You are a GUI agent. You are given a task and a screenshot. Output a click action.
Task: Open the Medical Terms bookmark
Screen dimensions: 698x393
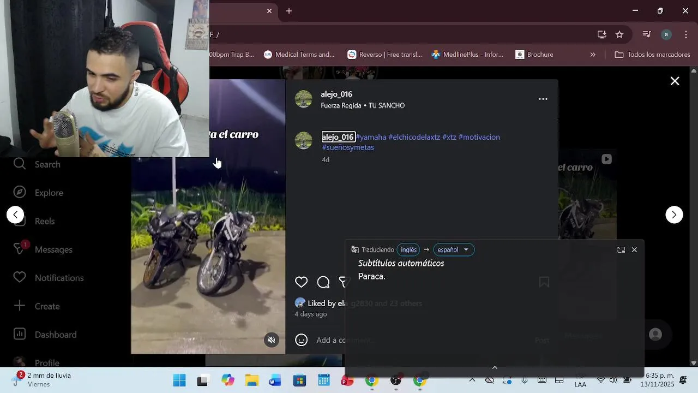click(x=299, y=55)
